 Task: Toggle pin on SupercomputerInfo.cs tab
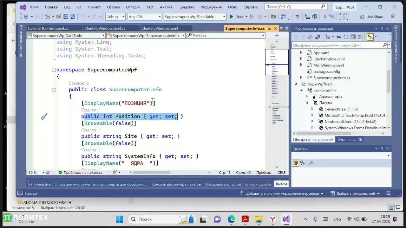tap(269, 28)
